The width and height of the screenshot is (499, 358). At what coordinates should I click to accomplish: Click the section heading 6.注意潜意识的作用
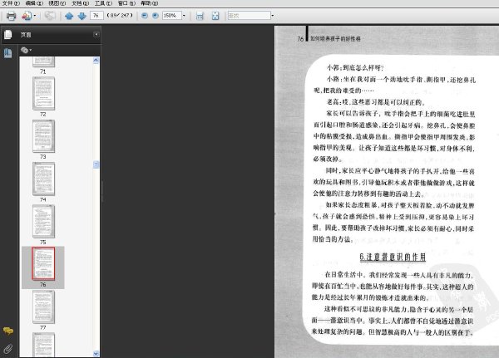pos(393,257)
